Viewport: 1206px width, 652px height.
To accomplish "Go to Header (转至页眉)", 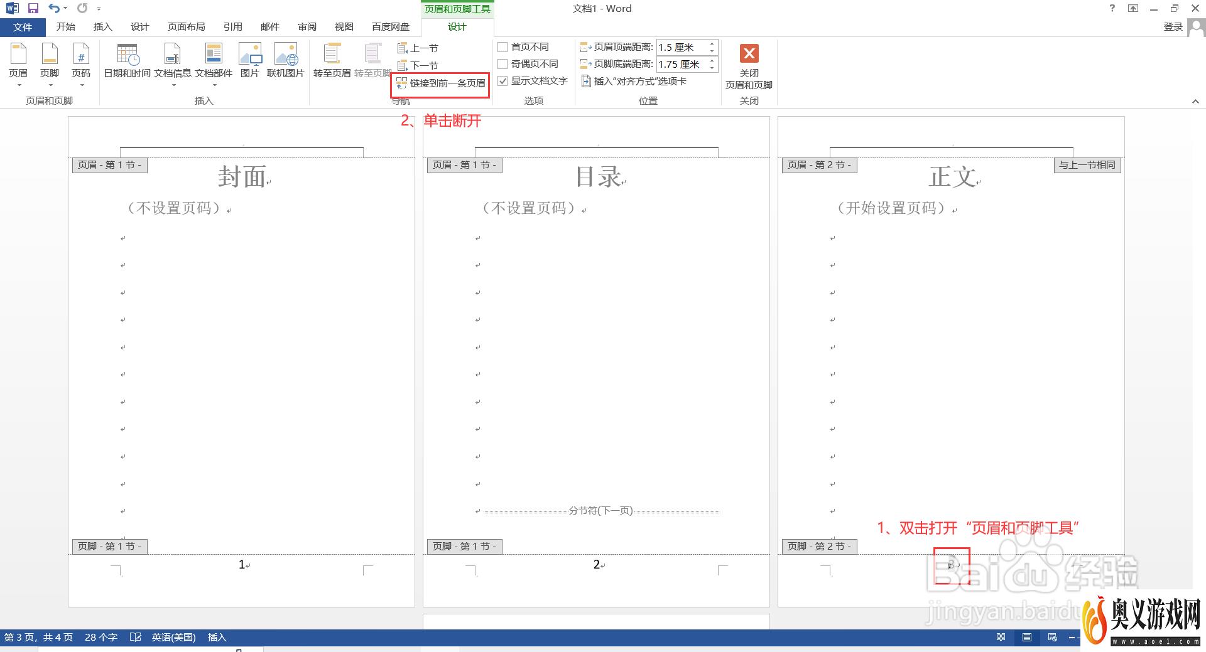I will tap(332, 61).
